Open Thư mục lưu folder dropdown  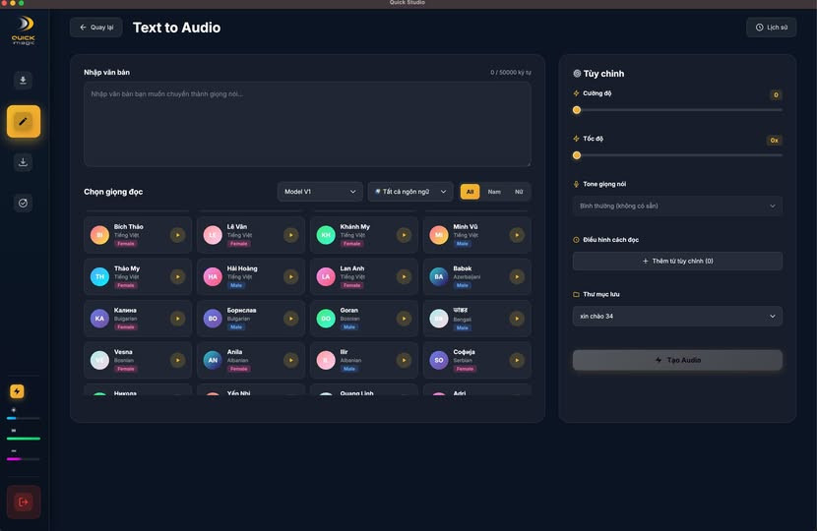(x=677, y=316)
